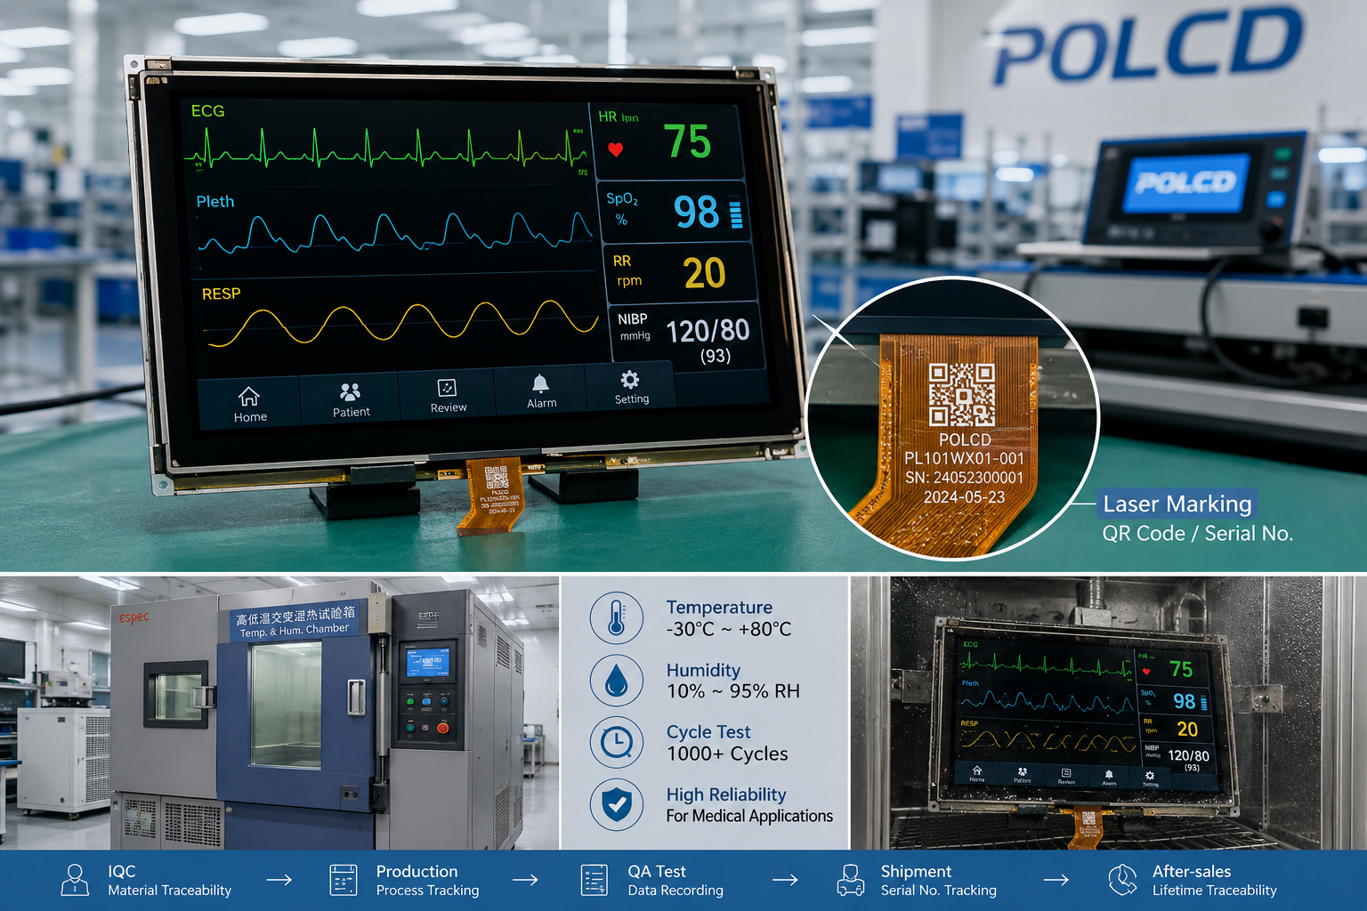Click the red button on chamber control panel

pos(442,729)
